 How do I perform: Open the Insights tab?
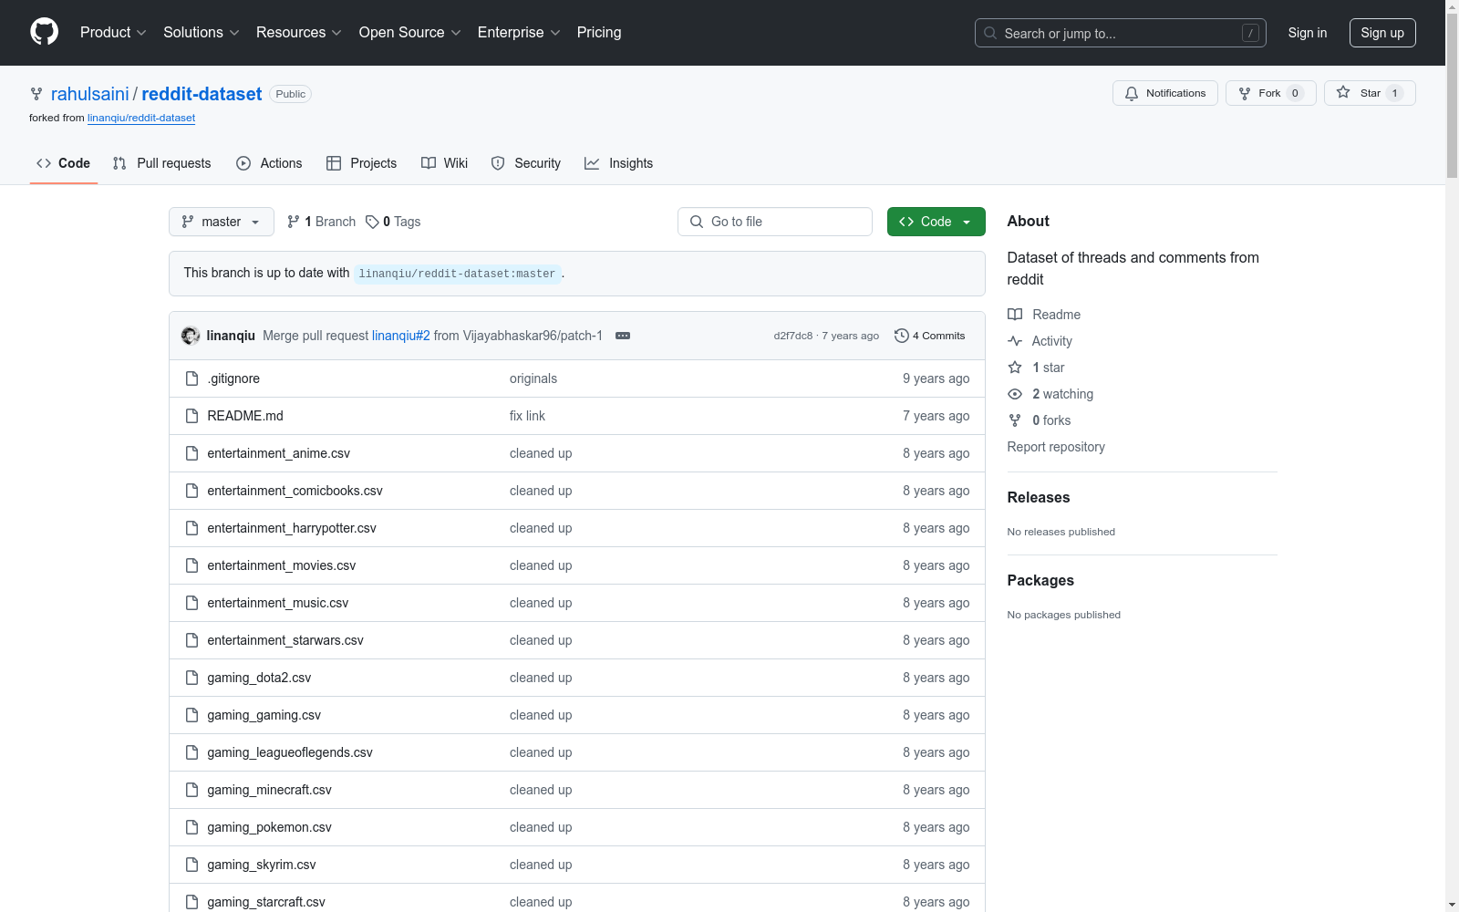point(618,163)
